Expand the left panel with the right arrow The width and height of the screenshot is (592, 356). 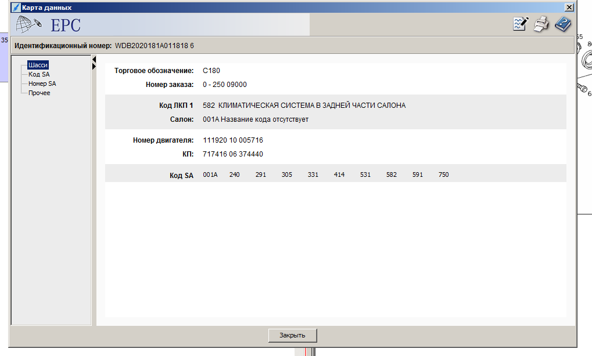pos(94,66)
